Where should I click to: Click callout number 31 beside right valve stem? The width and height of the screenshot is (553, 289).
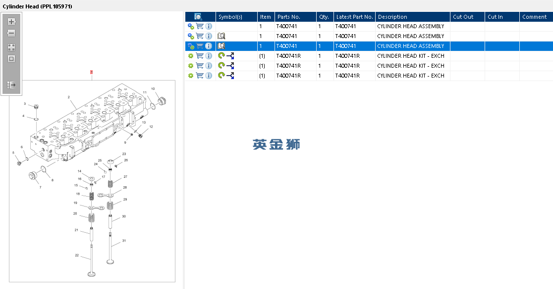pos(124,241)
